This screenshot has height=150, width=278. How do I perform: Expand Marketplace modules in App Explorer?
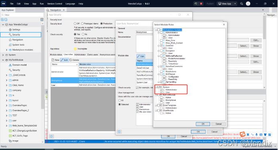point(6,50)
